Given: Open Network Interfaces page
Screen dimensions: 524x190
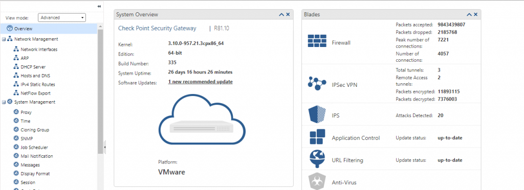Looking at the screenshot, I should [x=39, y=50].
